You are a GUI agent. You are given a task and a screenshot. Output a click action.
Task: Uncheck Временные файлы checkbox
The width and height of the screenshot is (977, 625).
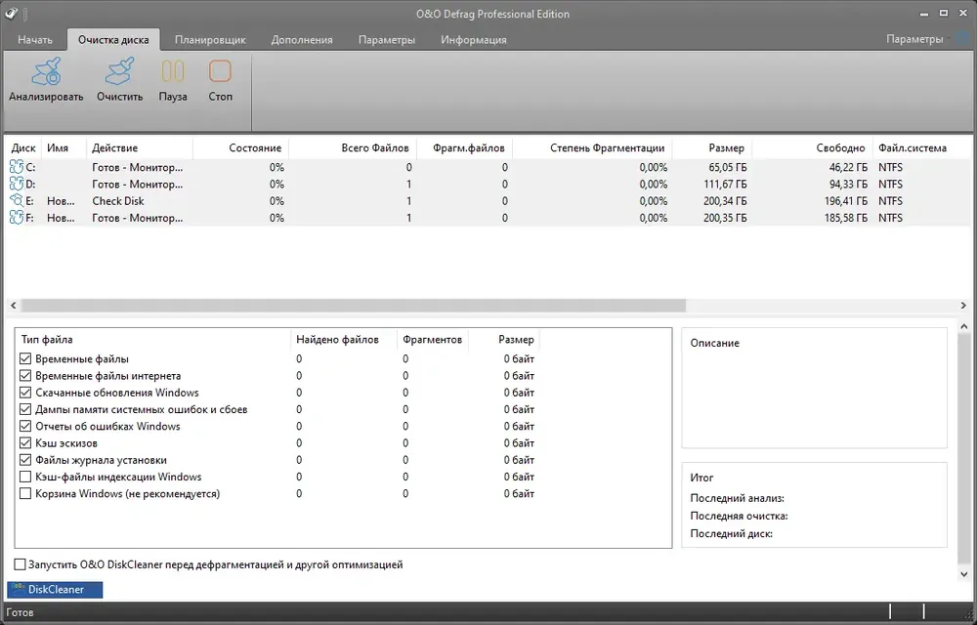[25, 359]
